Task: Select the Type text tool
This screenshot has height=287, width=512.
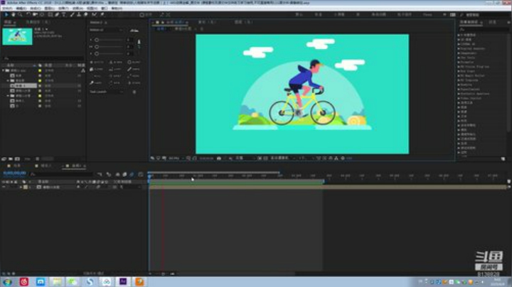Action: click(64, 15)
